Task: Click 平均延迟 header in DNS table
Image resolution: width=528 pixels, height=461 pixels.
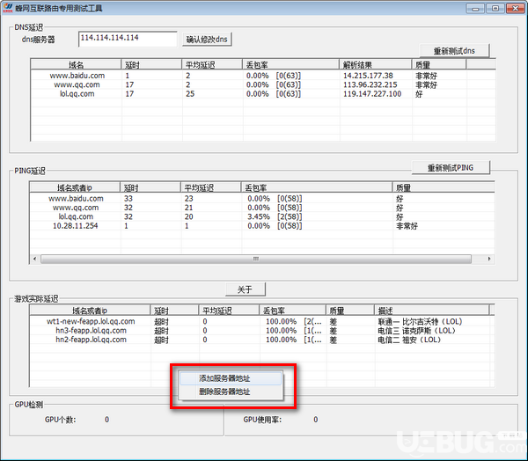Action: point(212,64)
